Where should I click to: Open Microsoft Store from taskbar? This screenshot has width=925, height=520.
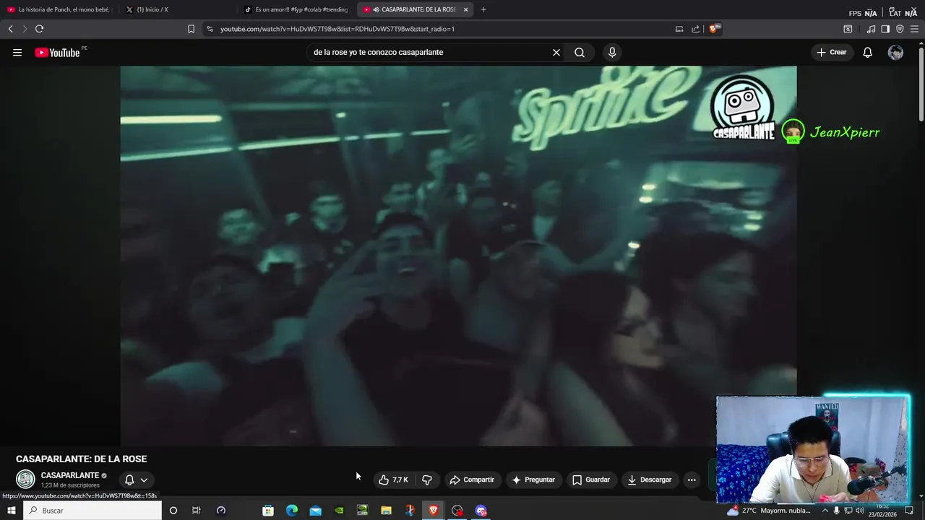268,511
